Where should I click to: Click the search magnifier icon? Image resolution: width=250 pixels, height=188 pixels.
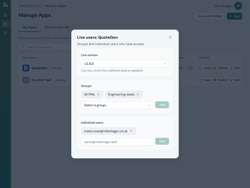(x=23, y=47)
